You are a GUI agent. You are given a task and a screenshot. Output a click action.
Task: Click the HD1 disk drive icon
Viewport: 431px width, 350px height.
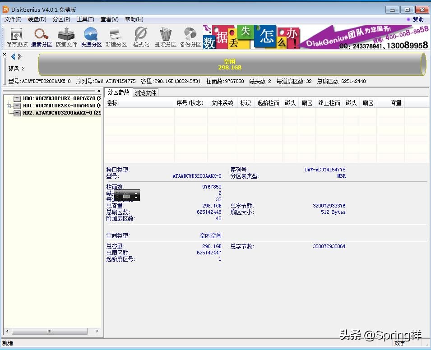tap(17, 106)
